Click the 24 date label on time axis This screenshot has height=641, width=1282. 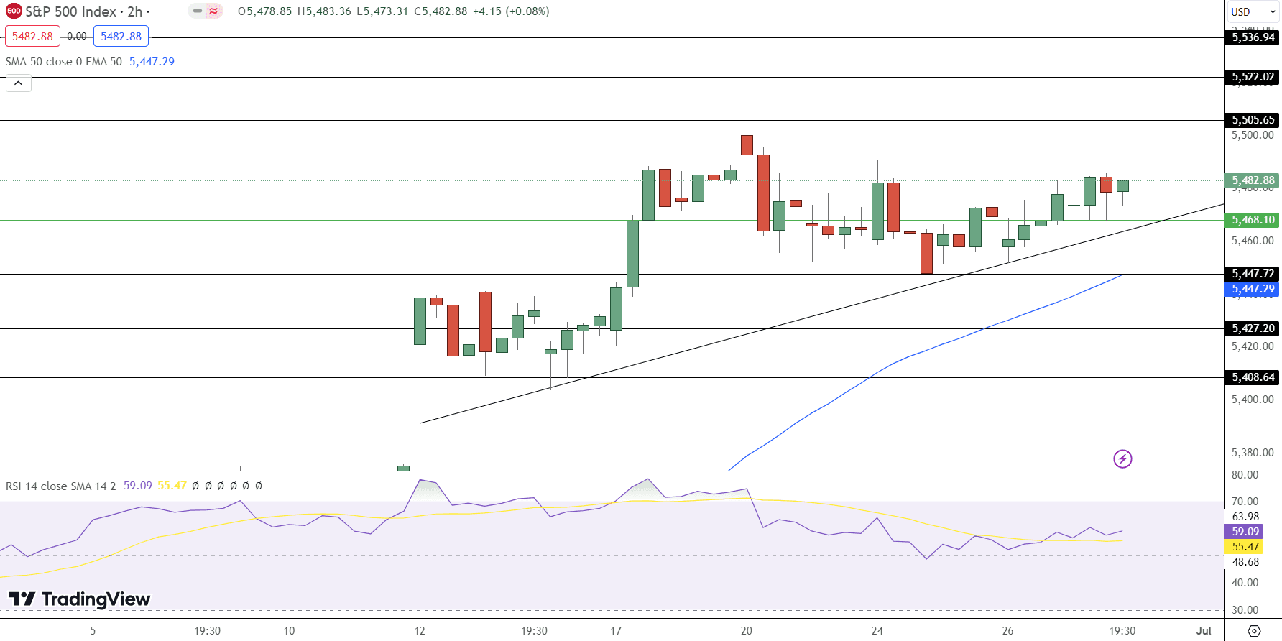877,631
